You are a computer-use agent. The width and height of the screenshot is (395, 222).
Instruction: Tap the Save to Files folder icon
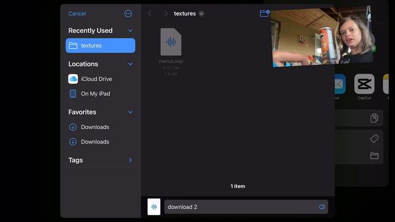click(375, 156)
